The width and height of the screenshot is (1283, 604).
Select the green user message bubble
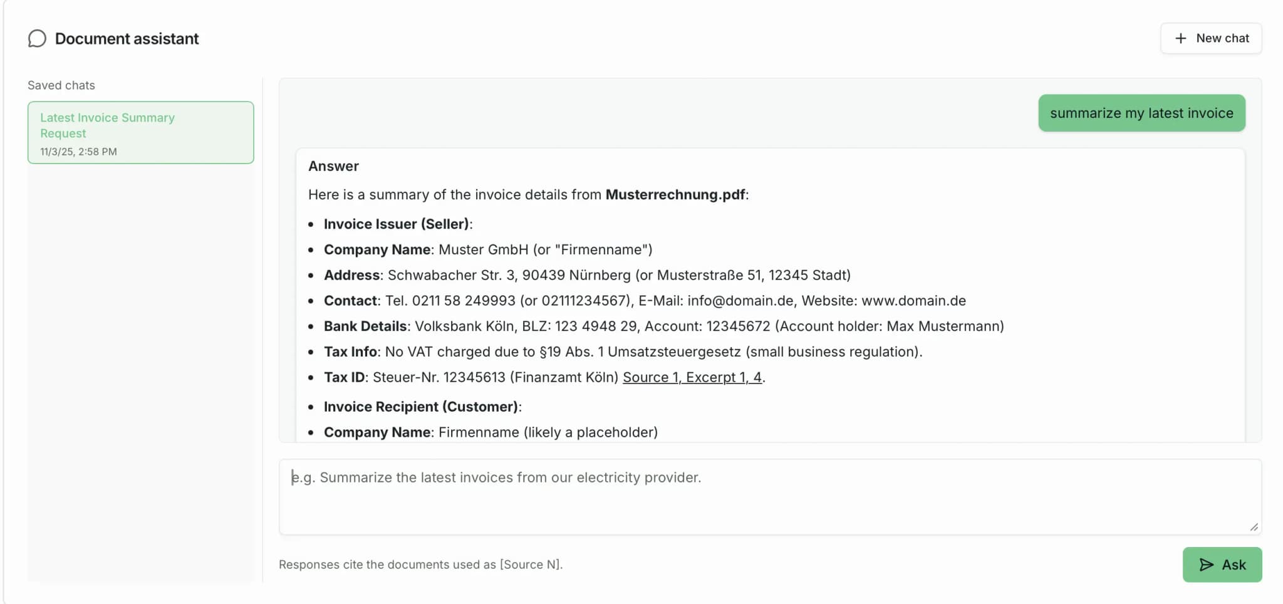(x=1141, y=113)
